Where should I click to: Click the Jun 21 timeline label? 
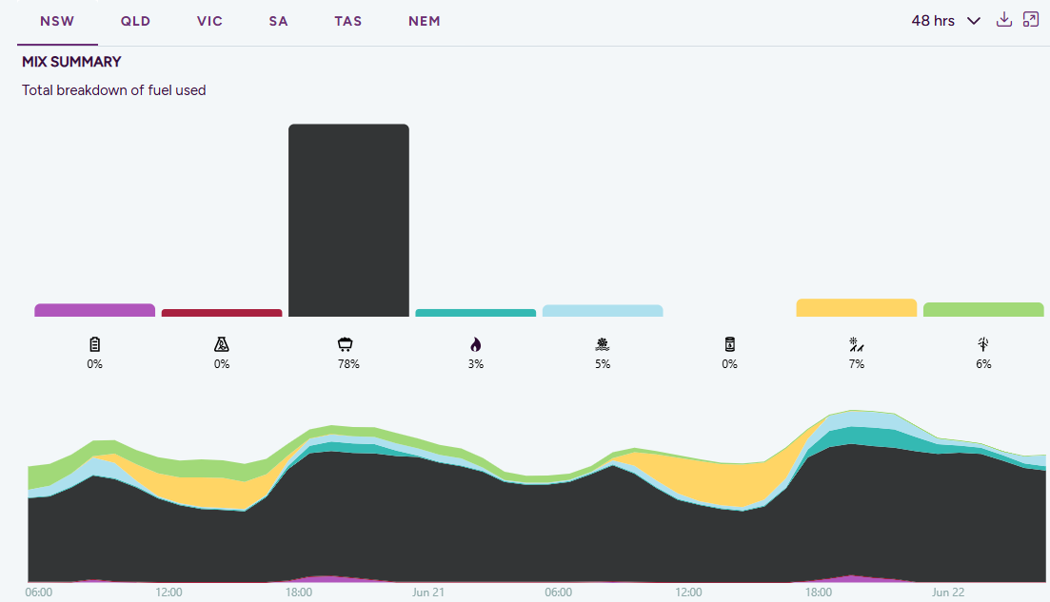point(428,592)
